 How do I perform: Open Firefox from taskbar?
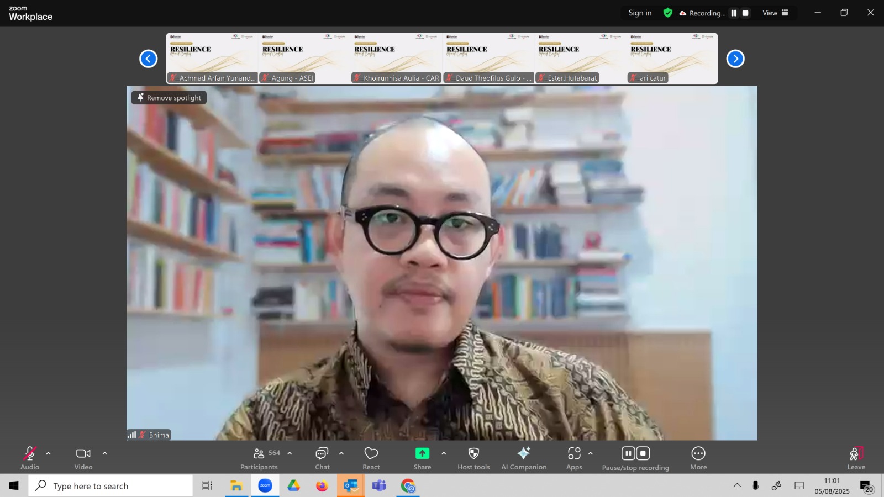[x=322, y=486]
